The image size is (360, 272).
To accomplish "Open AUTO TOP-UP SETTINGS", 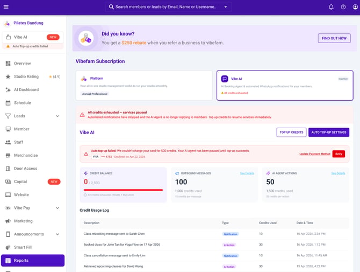I will coord(329,132).
